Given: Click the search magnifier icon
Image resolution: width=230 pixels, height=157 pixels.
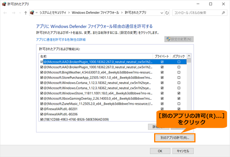Looking at the screenshot, I should [x=223, y=13].
